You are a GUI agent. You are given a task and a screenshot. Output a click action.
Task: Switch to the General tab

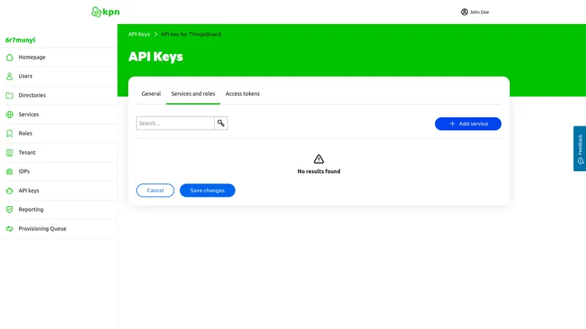click(151, 94)
